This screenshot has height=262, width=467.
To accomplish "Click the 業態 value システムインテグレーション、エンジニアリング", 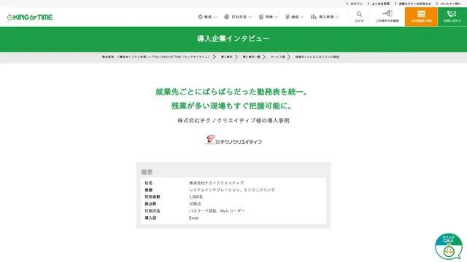I will pyautogui.click(x=232, y=190).
